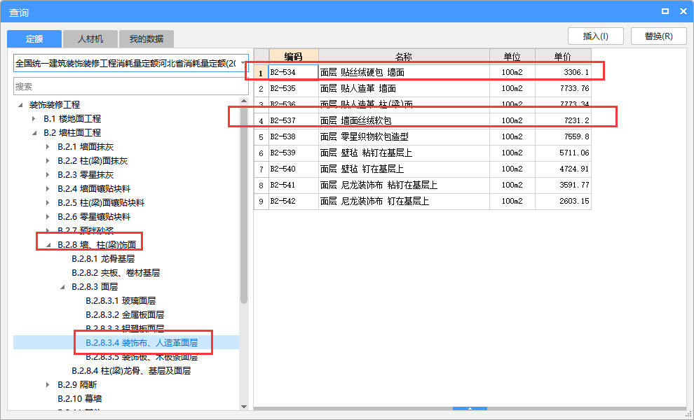This screenshot has height=420, width=694.
Task: Expand the B.1 楼地面工程 node
Action: [x=34, y=119]
